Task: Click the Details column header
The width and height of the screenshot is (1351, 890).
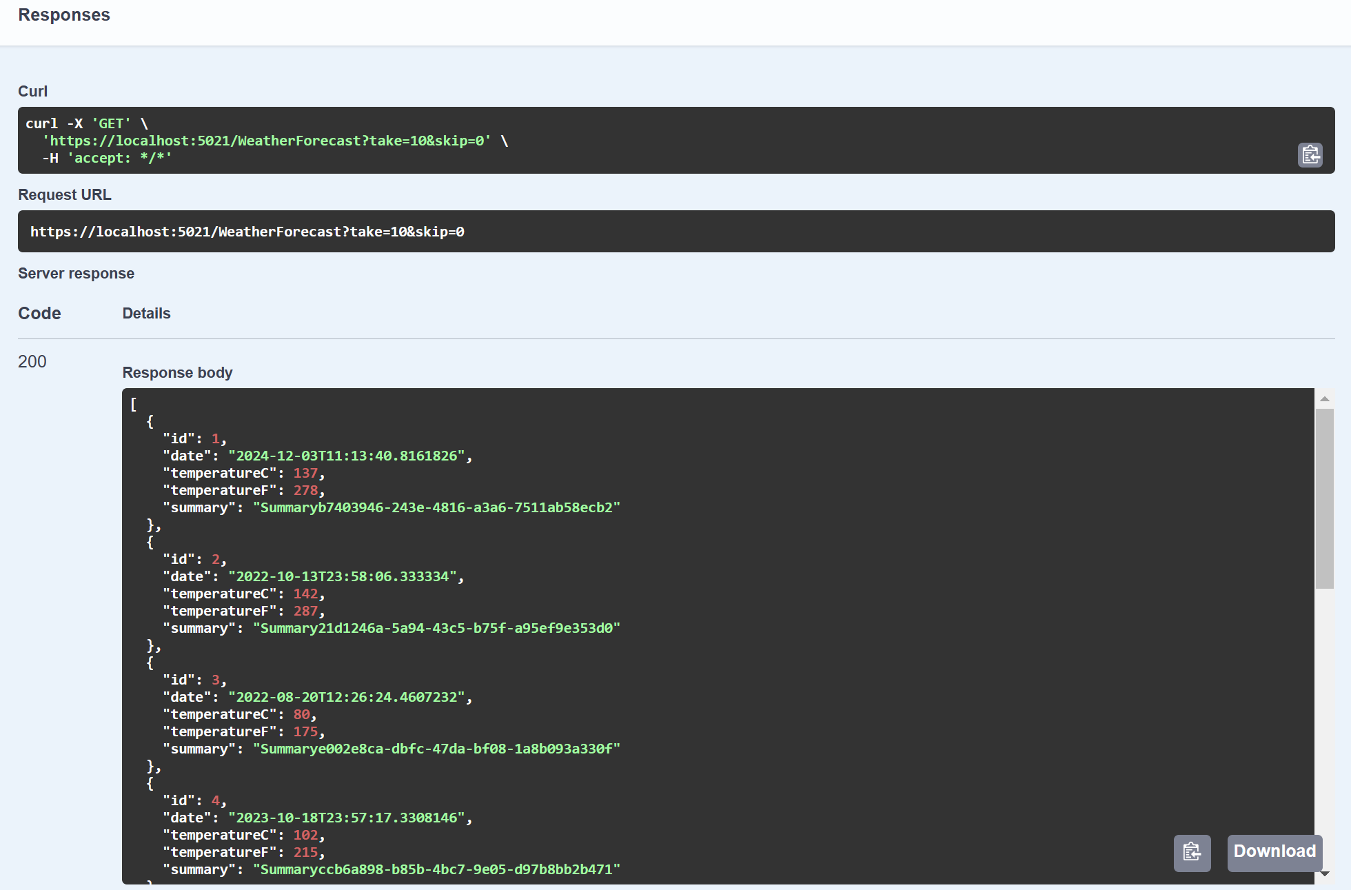Action: (x=146, y=314)
